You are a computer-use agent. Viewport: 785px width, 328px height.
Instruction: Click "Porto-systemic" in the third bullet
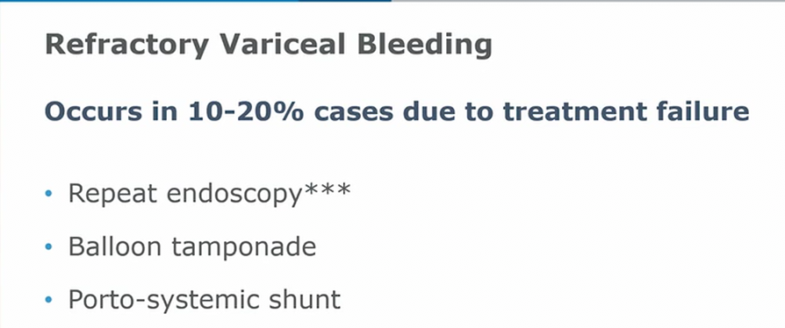coord(165,301)
